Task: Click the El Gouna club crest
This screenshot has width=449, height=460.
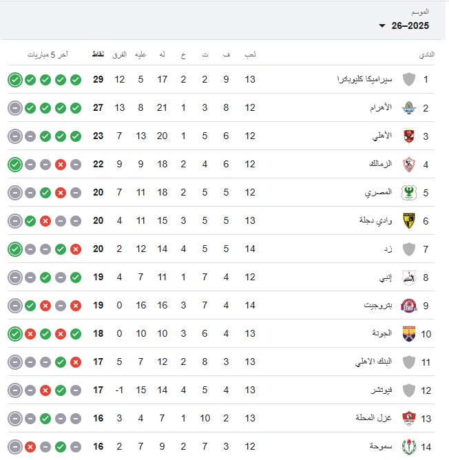Action: tap(409, 333)
